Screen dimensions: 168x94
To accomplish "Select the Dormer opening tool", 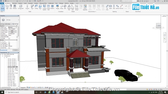I will point(121,7).
